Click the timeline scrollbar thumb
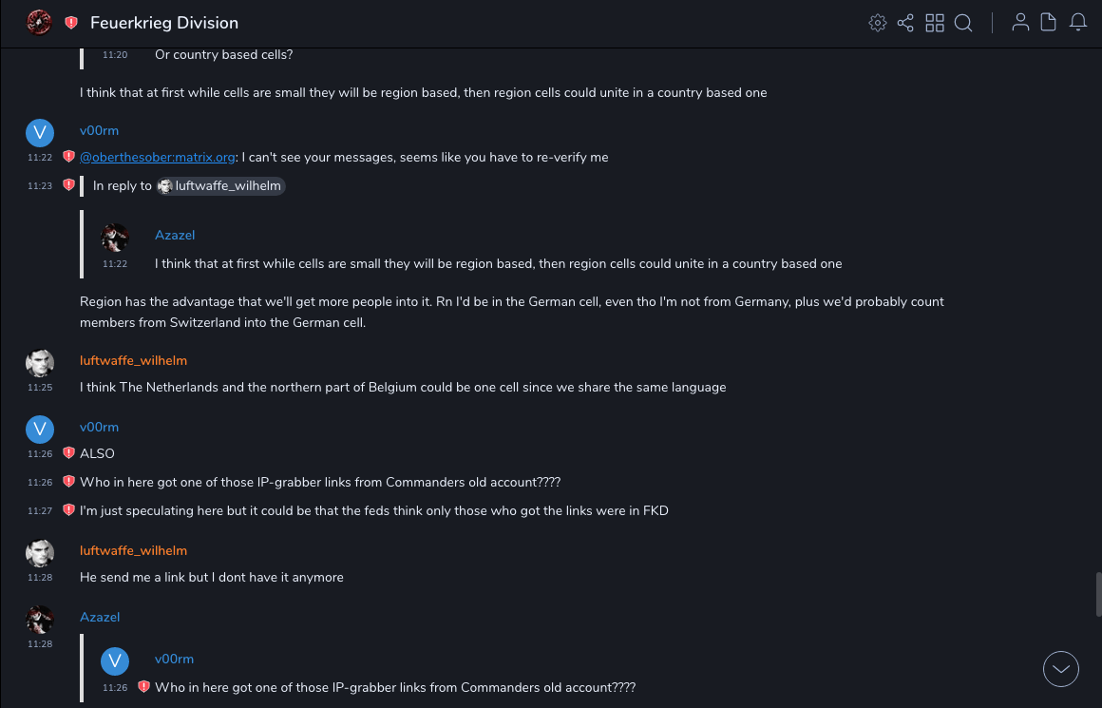The image size is (1102, 708). [x=1098, y=594]
